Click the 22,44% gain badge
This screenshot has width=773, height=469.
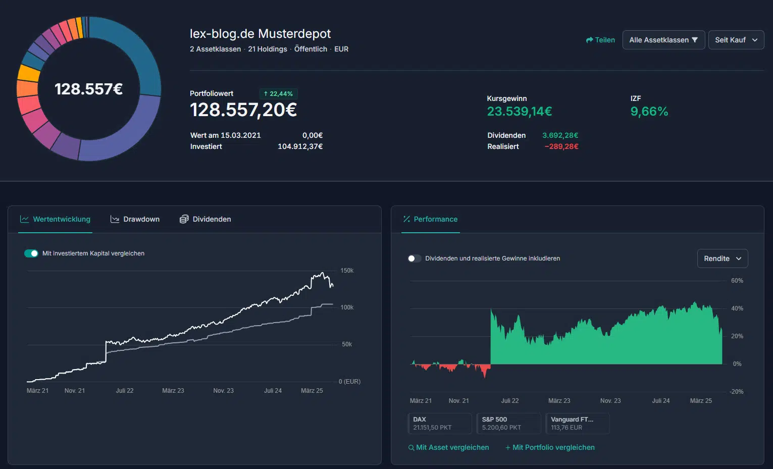tap(278, 94)
